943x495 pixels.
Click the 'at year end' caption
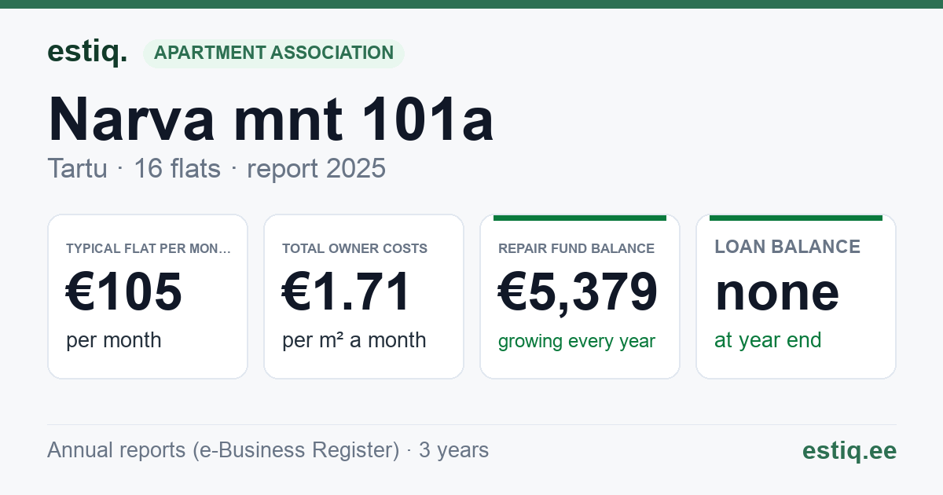click(768, 340)
